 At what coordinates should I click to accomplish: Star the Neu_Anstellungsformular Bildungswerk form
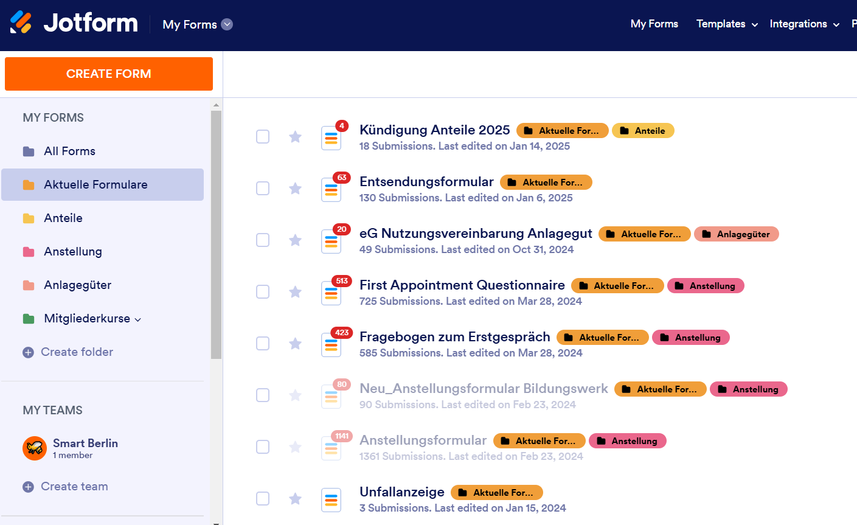[295, 395]
